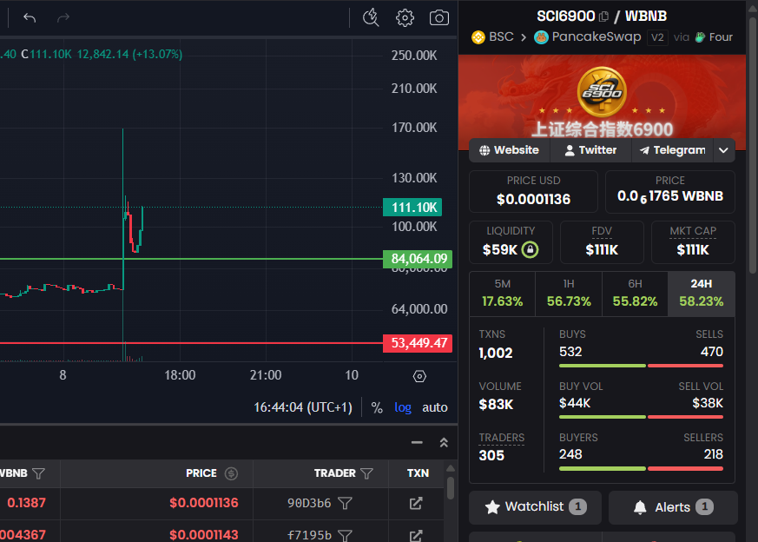Screen dimensions: 758x542
Task: Click the buys versus sells ratio bar
Action: point(641,366)
